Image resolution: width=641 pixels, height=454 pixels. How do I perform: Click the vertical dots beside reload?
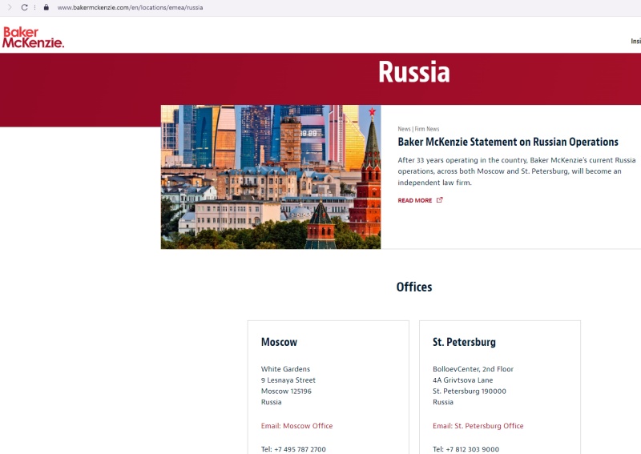[x=35, y=7]
